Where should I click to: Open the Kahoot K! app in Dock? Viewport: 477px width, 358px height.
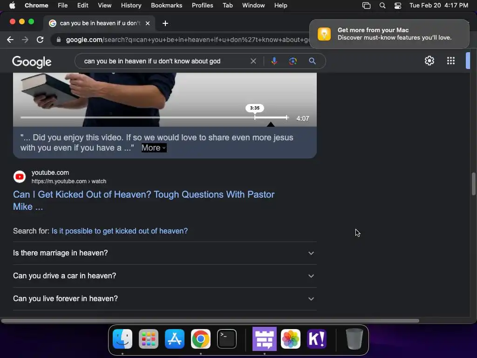317,339
